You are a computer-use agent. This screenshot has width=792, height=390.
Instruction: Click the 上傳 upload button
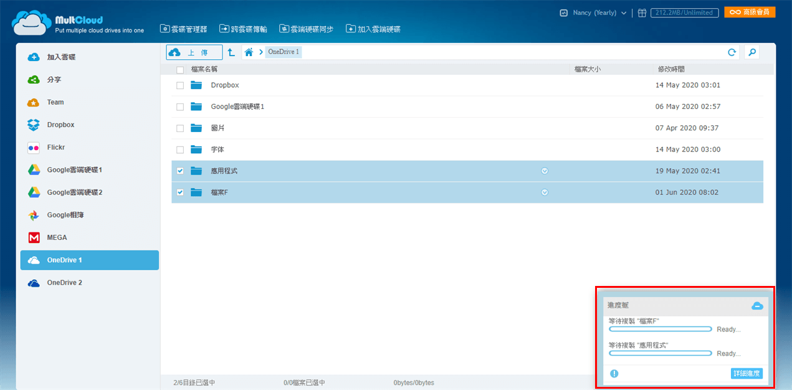[194, 52]
